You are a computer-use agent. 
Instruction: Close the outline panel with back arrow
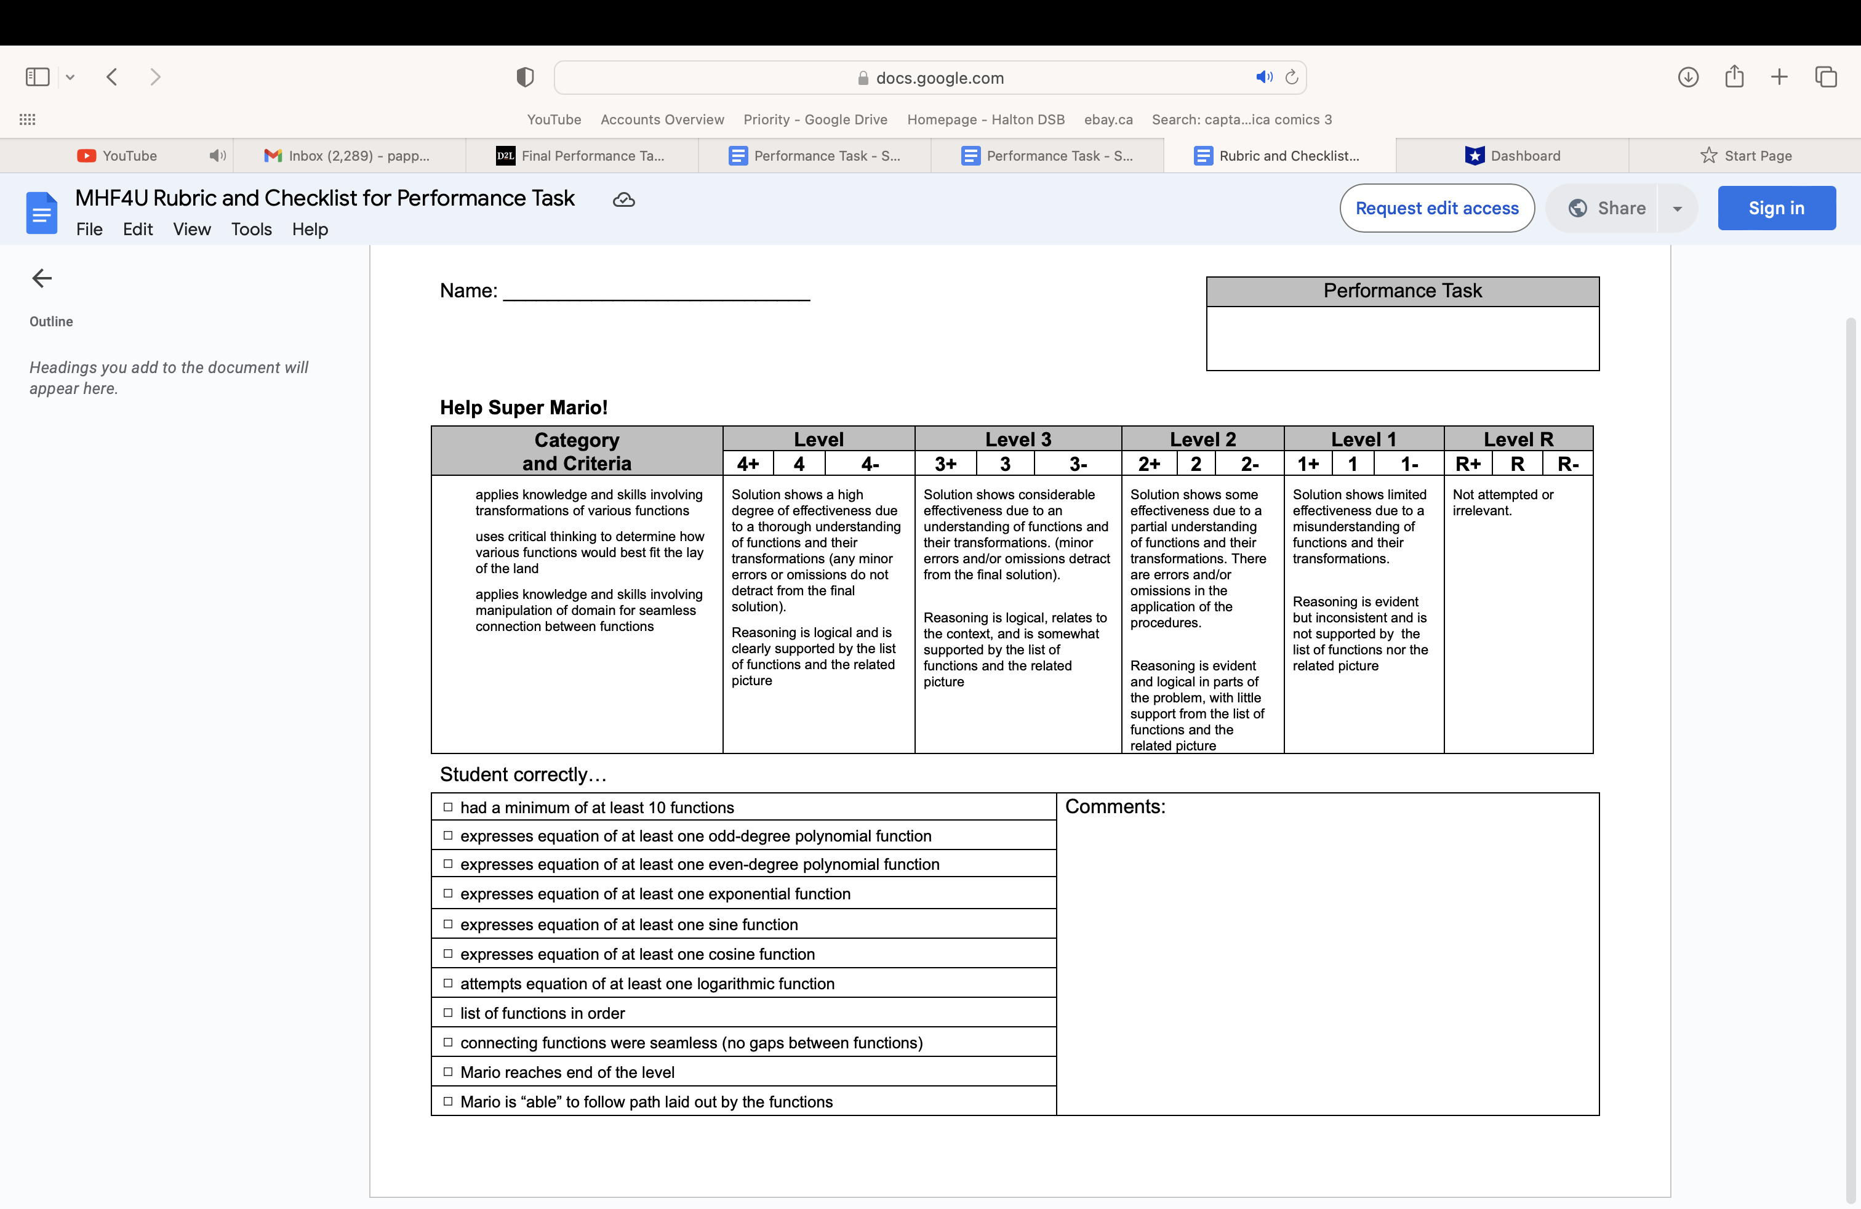click(41, 278)
